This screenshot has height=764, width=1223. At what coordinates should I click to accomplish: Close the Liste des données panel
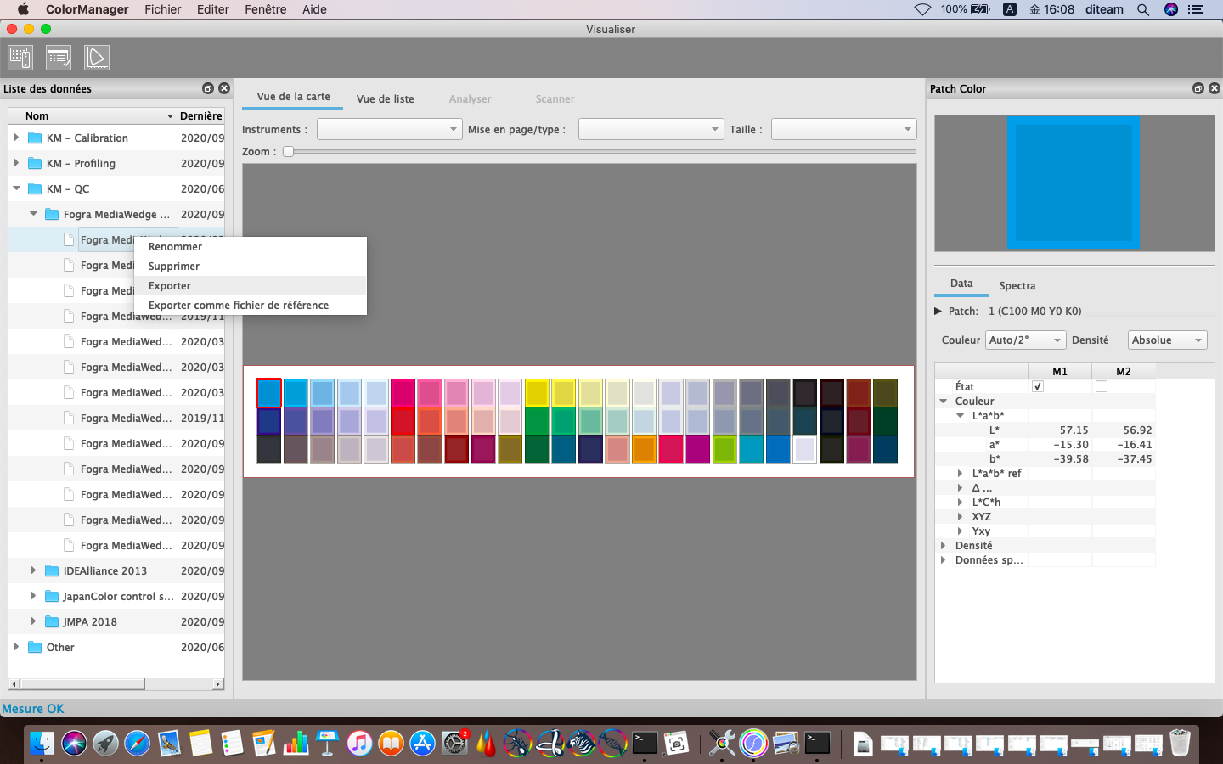point(224,88)
